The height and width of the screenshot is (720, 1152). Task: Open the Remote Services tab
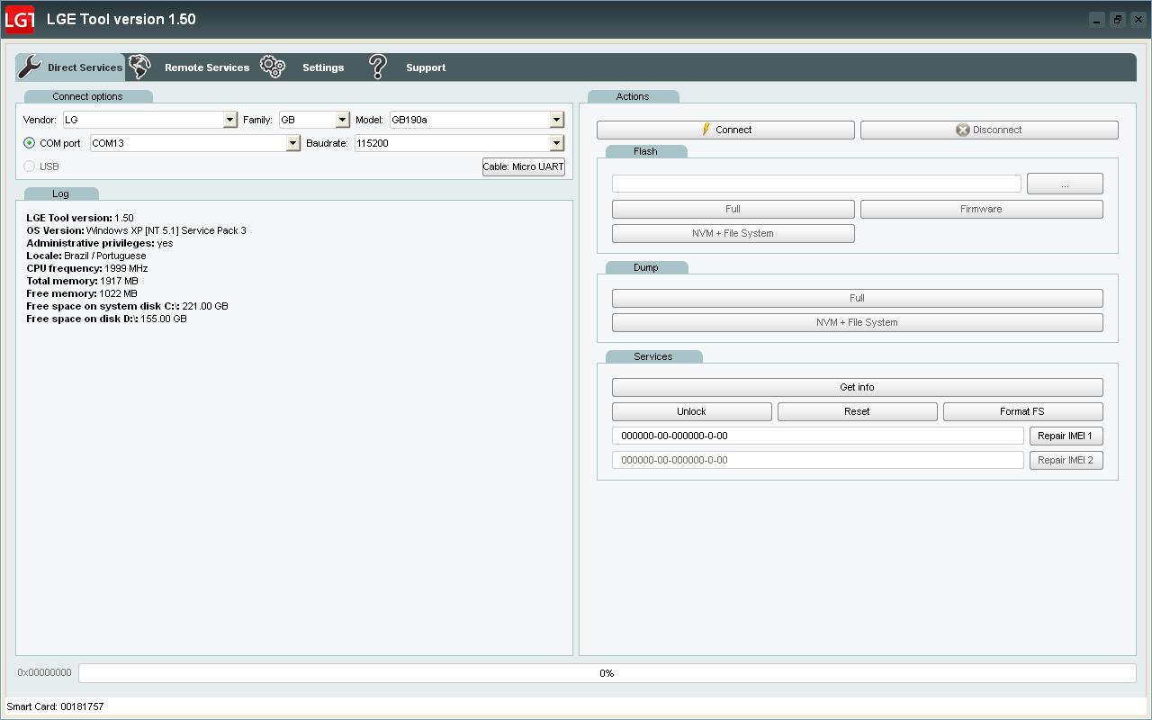coord(207,67)
